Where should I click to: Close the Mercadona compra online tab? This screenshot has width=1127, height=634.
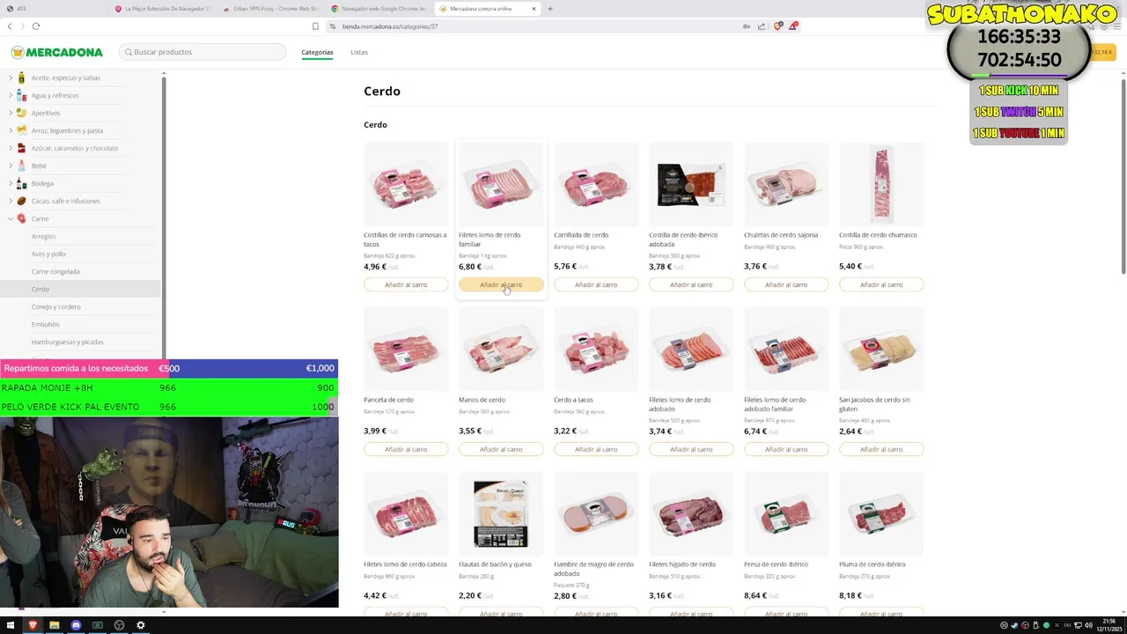click(x=534, y=9)
